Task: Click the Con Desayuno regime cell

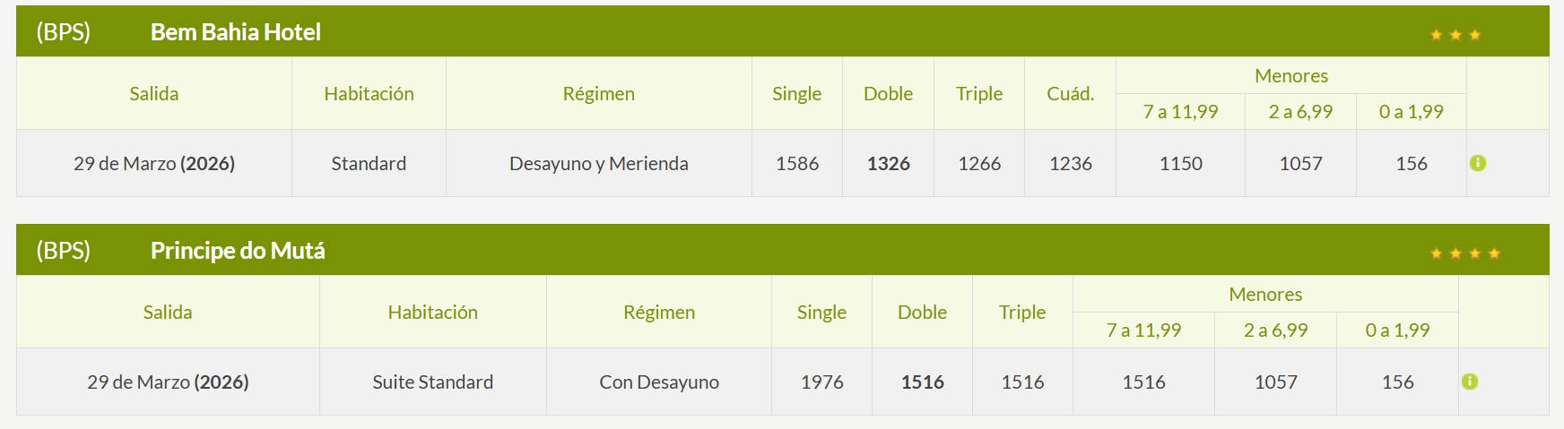Action: point(659,382)
